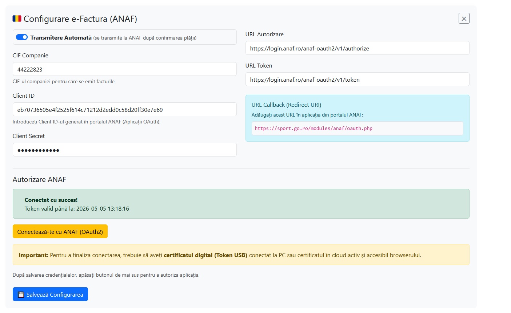
Task: Click the Conectat cu succes message banner
Action: pos(241,203)
